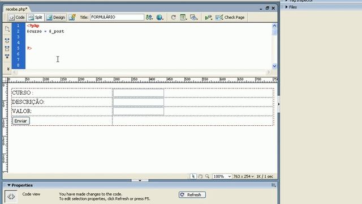Click the VALOR: label cell

[62, 111]
